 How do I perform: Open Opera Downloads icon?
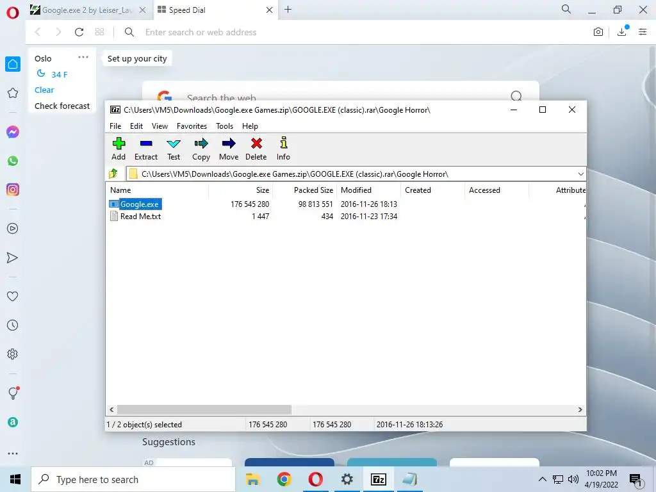[x=621, y=32]
